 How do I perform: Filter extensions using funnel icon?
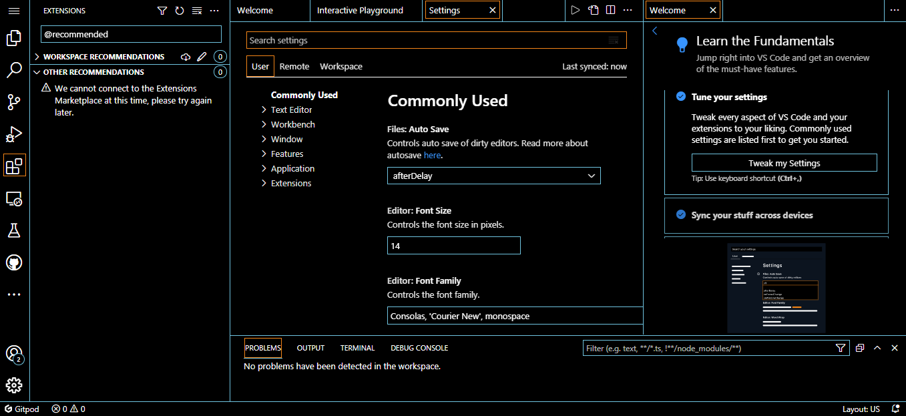(162, 11)
